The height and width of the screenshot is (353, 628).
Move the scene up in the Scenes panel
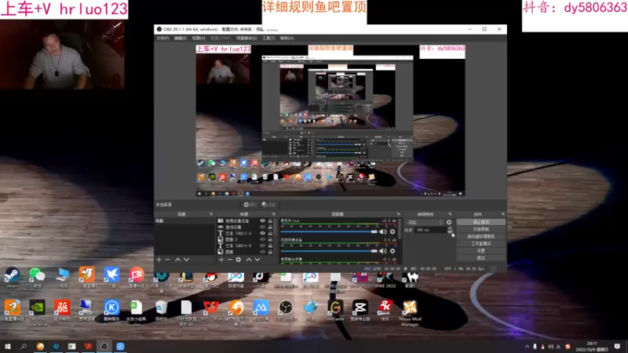click(178, 260)
